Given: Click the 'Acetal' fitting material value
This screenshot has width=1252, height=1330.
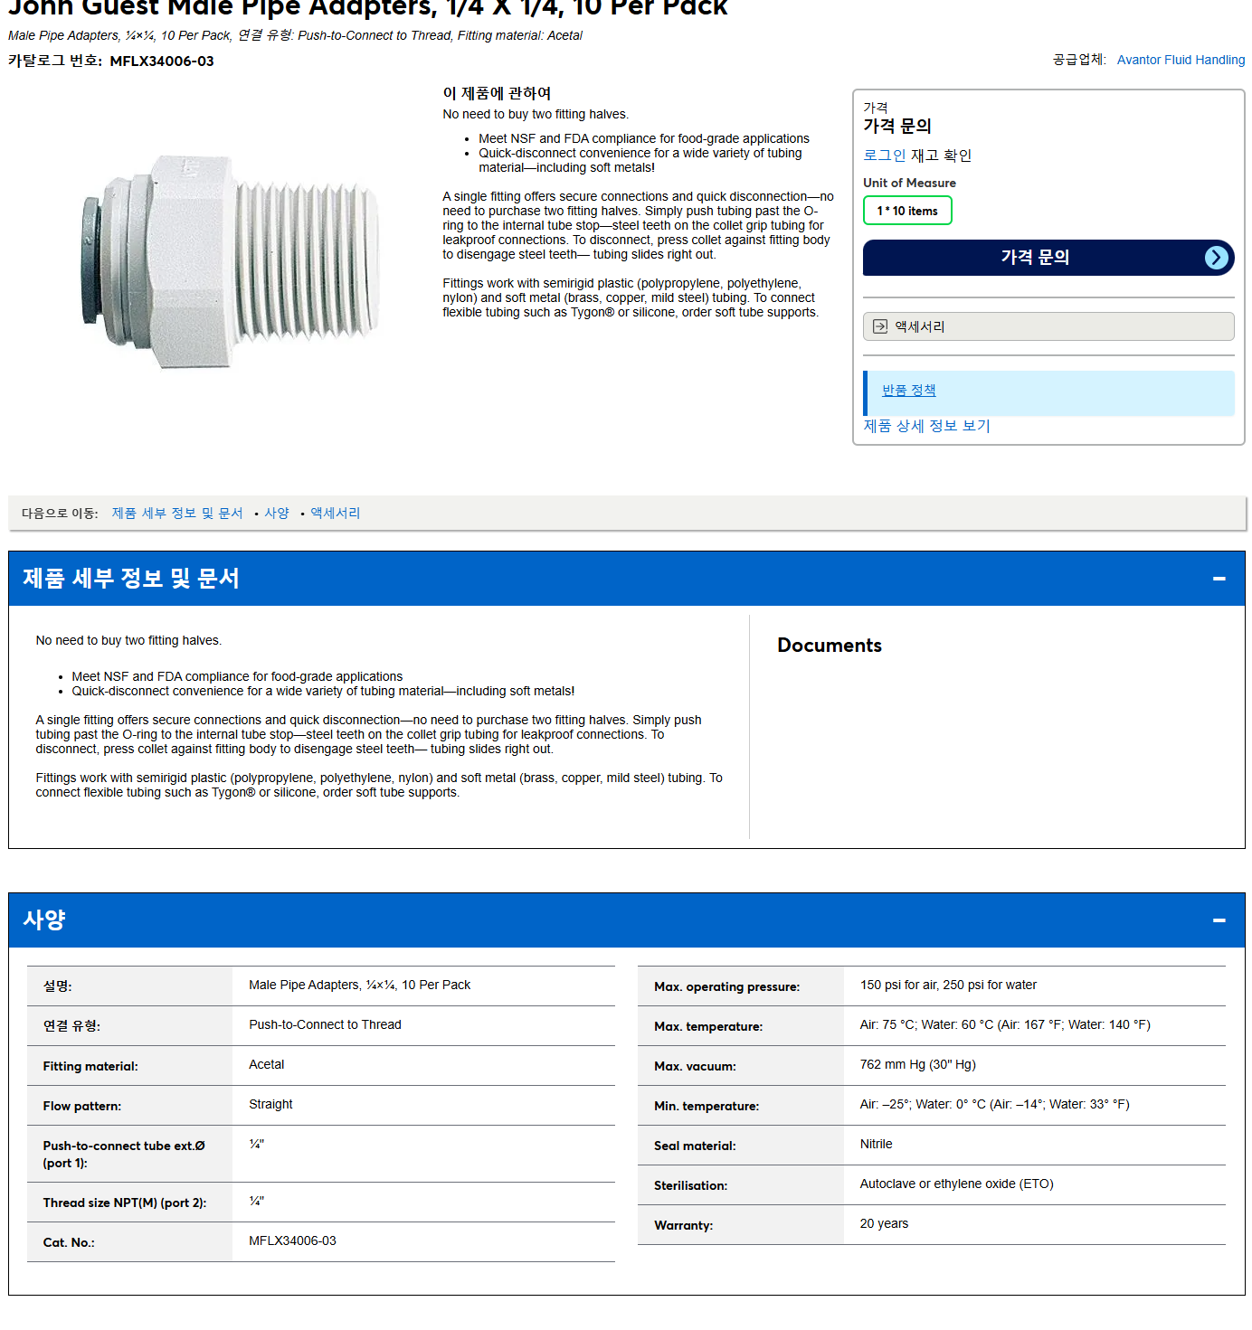Looking at the screenshot, I should point(266,1064).
